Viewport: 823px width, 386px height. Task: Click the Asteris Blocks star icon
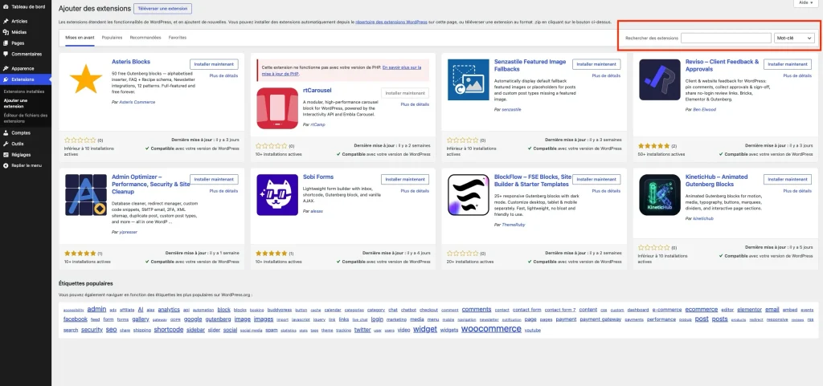click(86, 79)
